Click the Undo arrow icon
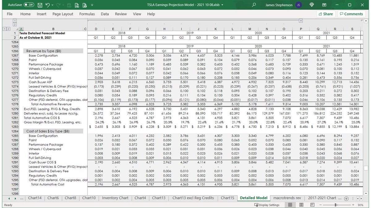This screenshot has height=208, width=371. click(48, 5)
